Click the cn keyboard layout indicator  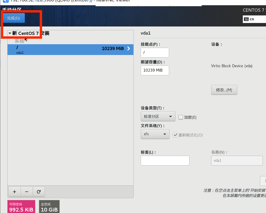coord(254,19)
